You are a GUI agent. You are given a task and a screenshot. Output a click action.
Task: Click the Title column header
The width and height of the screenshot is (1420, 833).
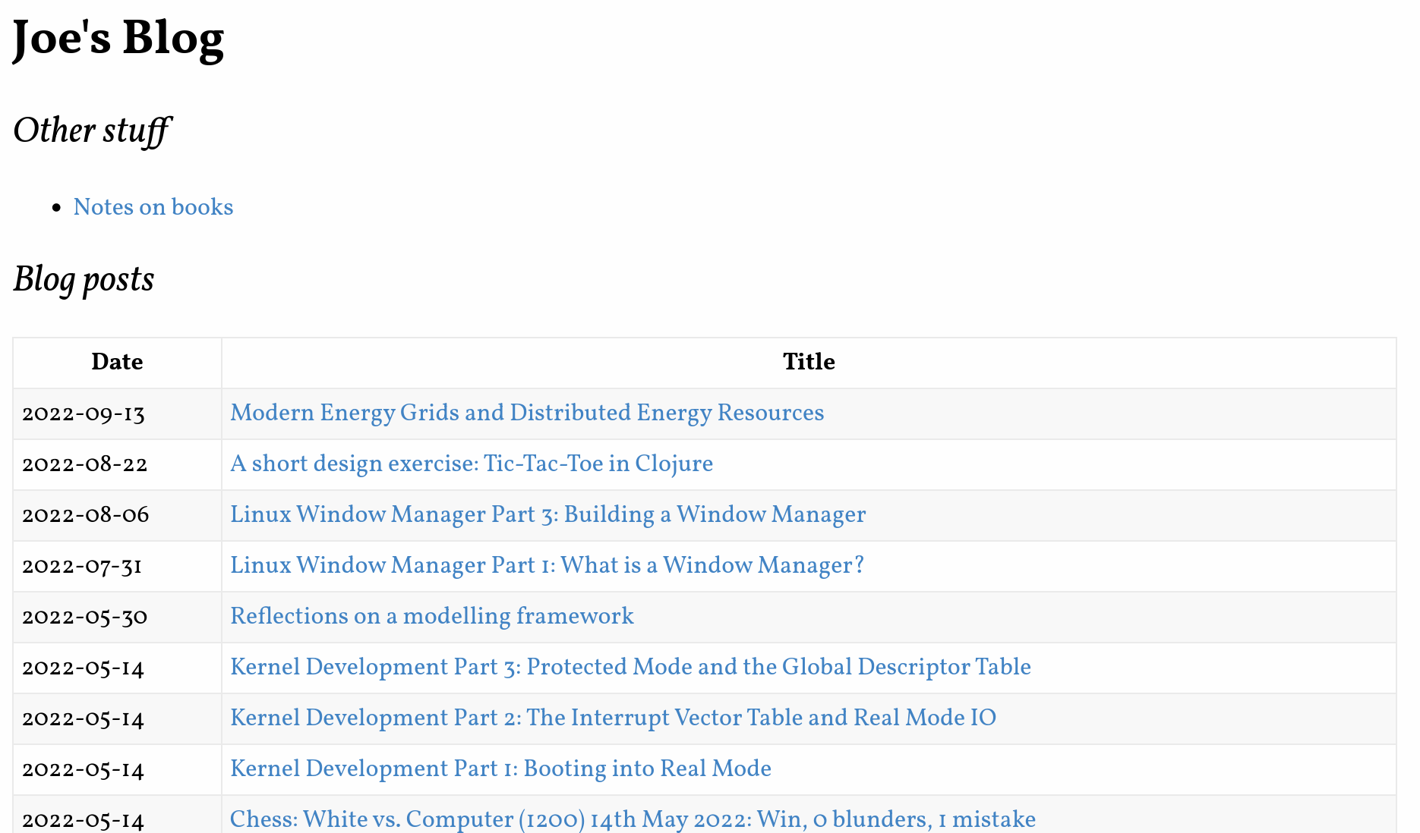809,362
